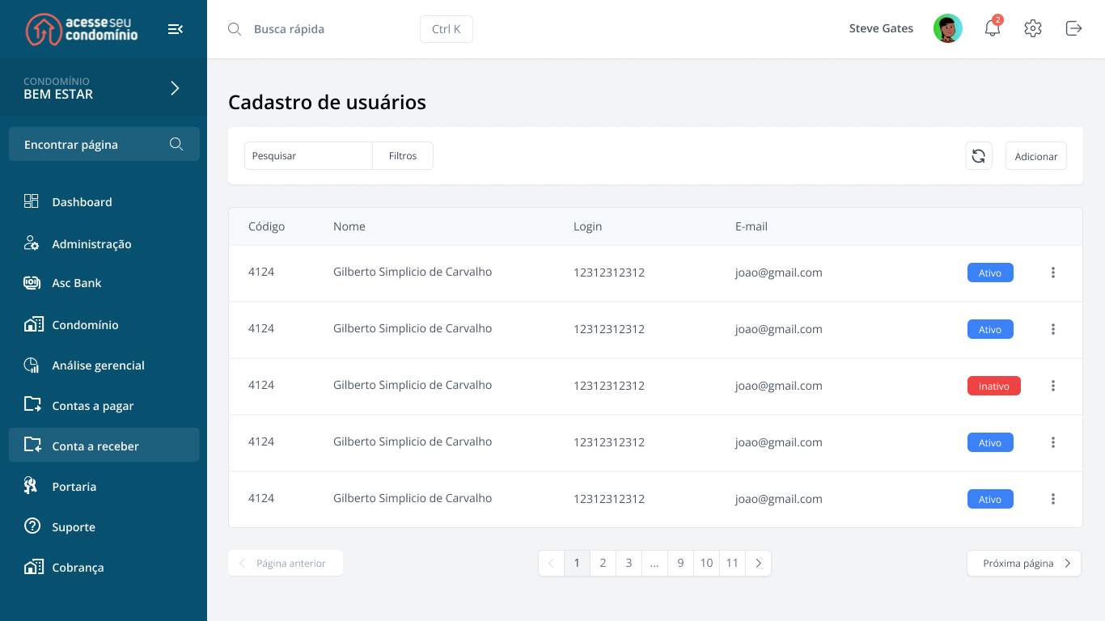
Task: Click the Busca rápida magnifier icon
Action: pyautogui.click(x=235, y=29)
